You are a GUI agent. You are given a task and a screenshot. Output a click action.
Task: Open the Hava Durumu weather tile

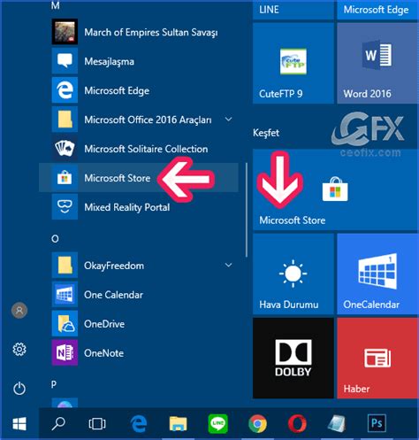pyautogui.click(x=293, y=274)
